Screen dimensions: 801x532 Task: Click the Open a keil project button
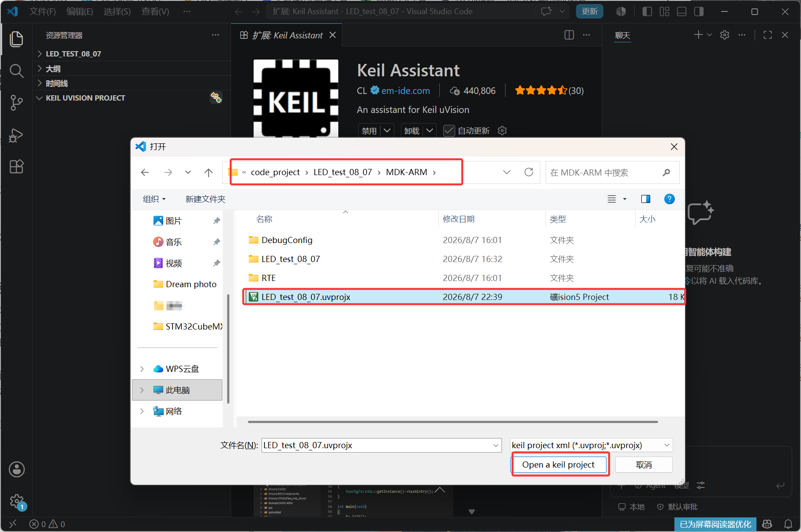pyautogui.click(x=558, y=465)
